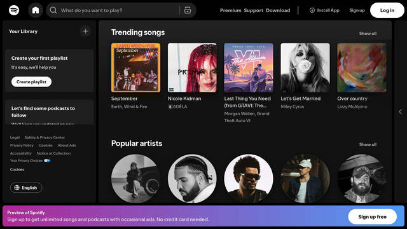Screen dimensions: 407x229
Task: Open Notice at Collection link
Action: tap(53, 153)
